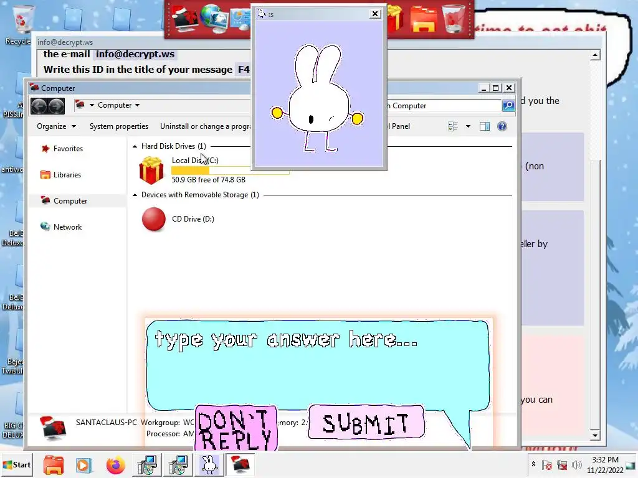Show hidden tray icons arrow

coord(533,464)
